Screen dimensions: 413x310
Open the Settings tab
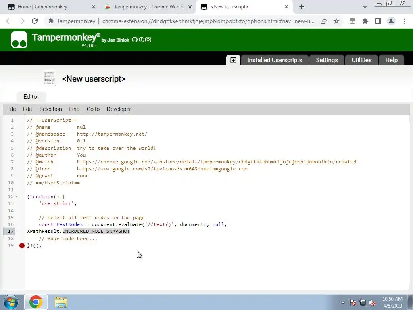click(x=327, y=60)
